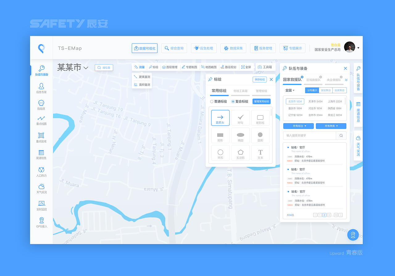The height and width of the screenshot is (276, 395).
Task: Select the 圆形 circle shape
Action: coord(260,136)
